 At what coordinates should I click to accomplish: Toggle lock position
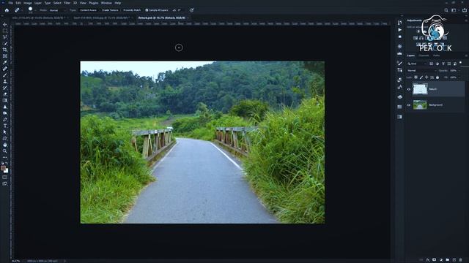coord(426,77)
